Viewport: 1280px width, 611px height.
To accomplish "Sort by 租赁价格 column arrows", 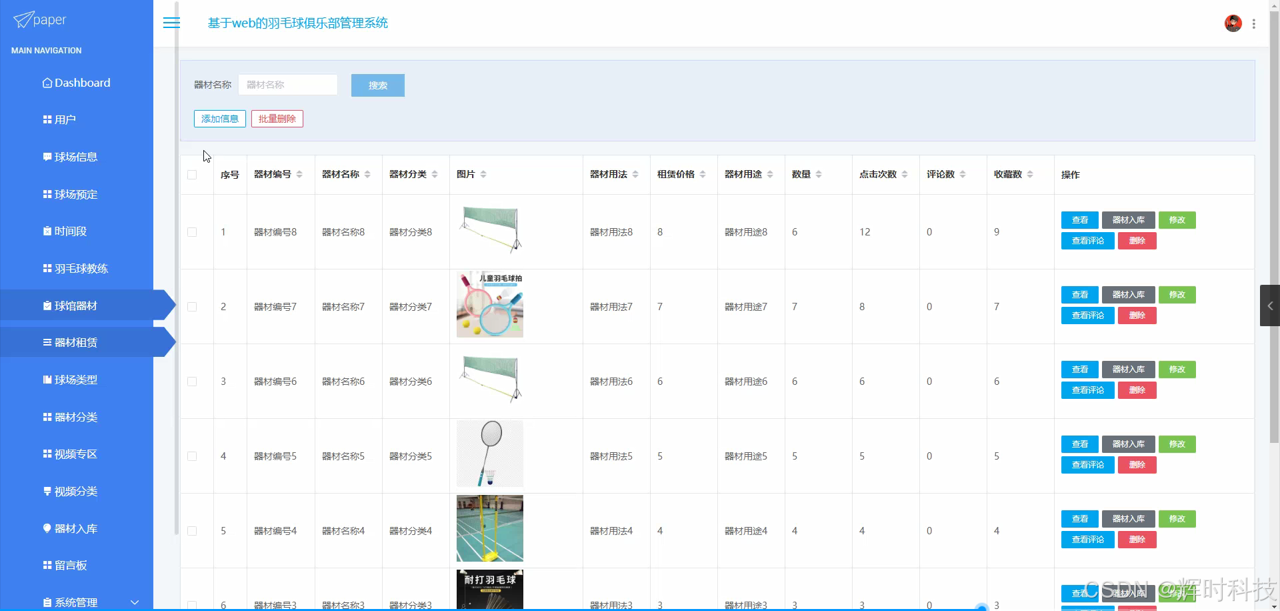I will tap(703, 174).
